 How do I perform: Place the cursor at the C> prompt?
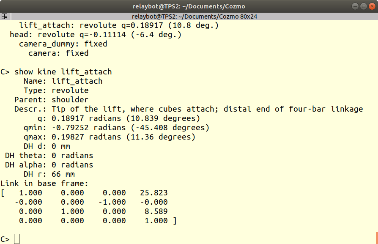pos(16,239)
